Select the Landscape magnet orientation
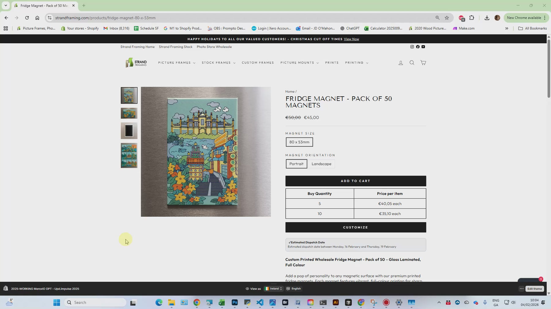Image resolution: width=551 pixels, height=309 pixels. click(321, 164)
